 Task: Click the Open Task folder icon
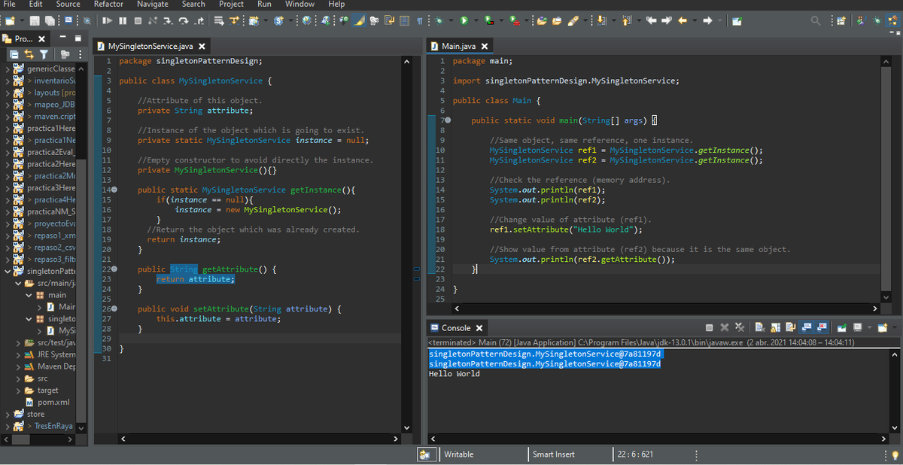coord(557,20)
